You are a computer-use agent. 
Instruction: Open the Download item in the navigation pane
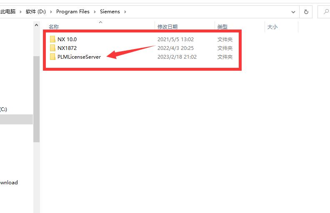(x=9, y=182)
